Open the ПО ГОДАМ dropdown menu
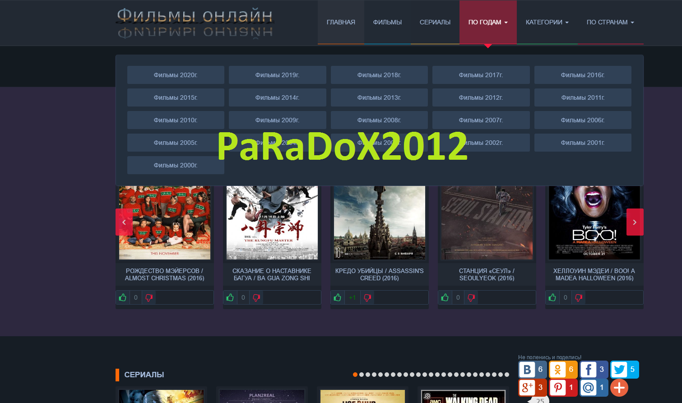682x403 pixels. click(x=488, y=22)
